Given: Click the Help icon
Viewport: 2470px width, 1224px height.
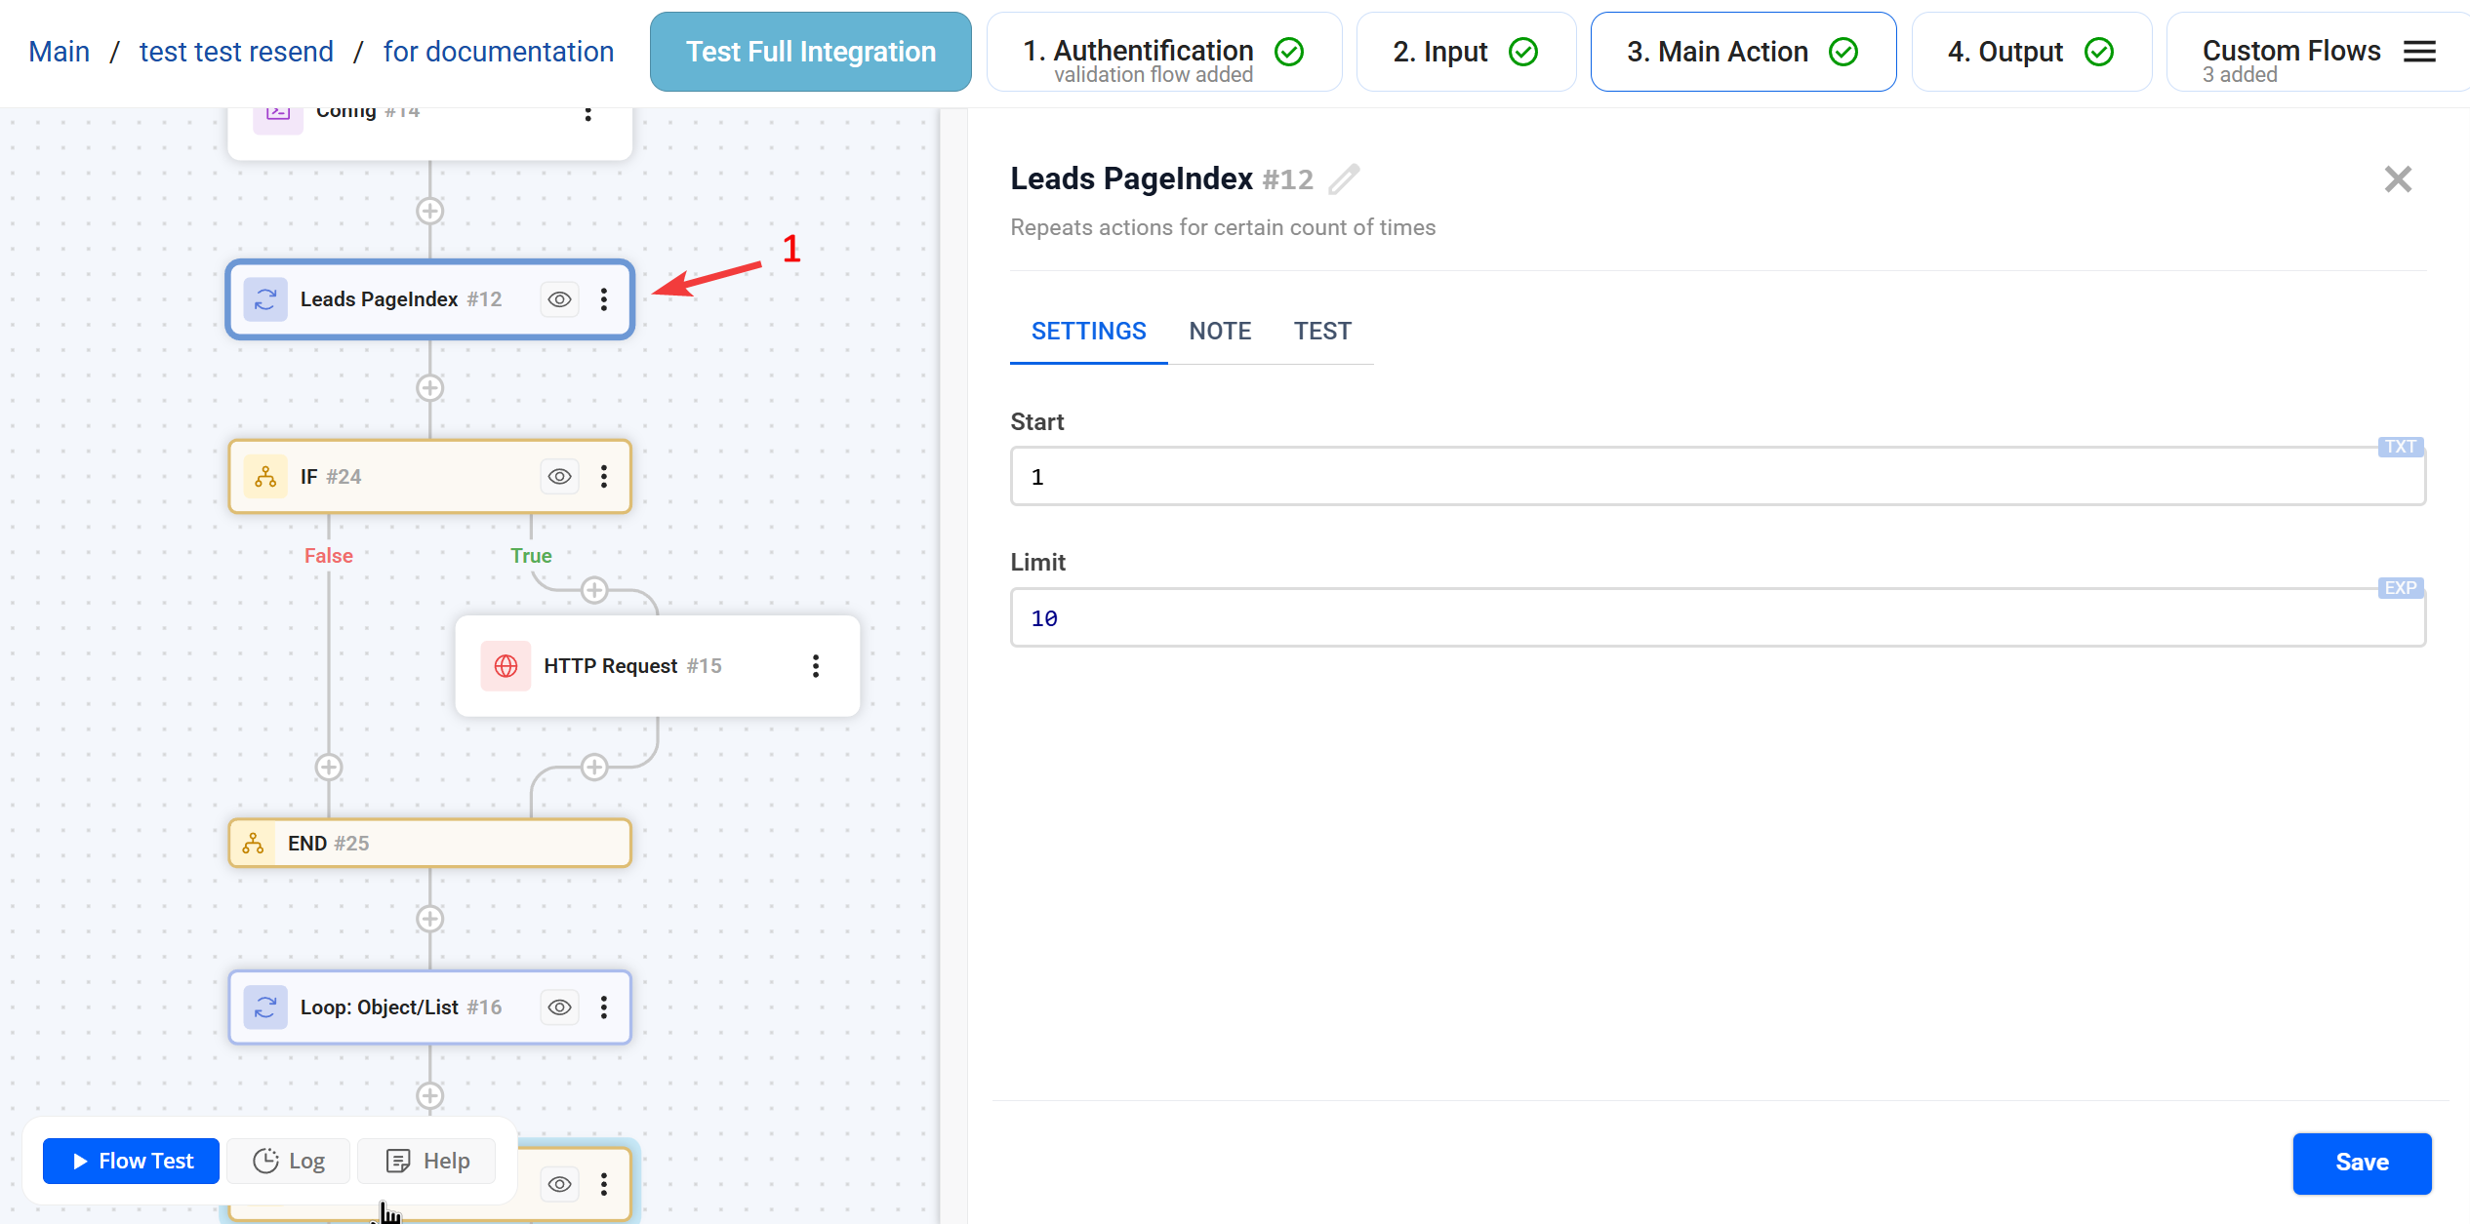Looking at the screenshot, I should [x=398, y=1161].
